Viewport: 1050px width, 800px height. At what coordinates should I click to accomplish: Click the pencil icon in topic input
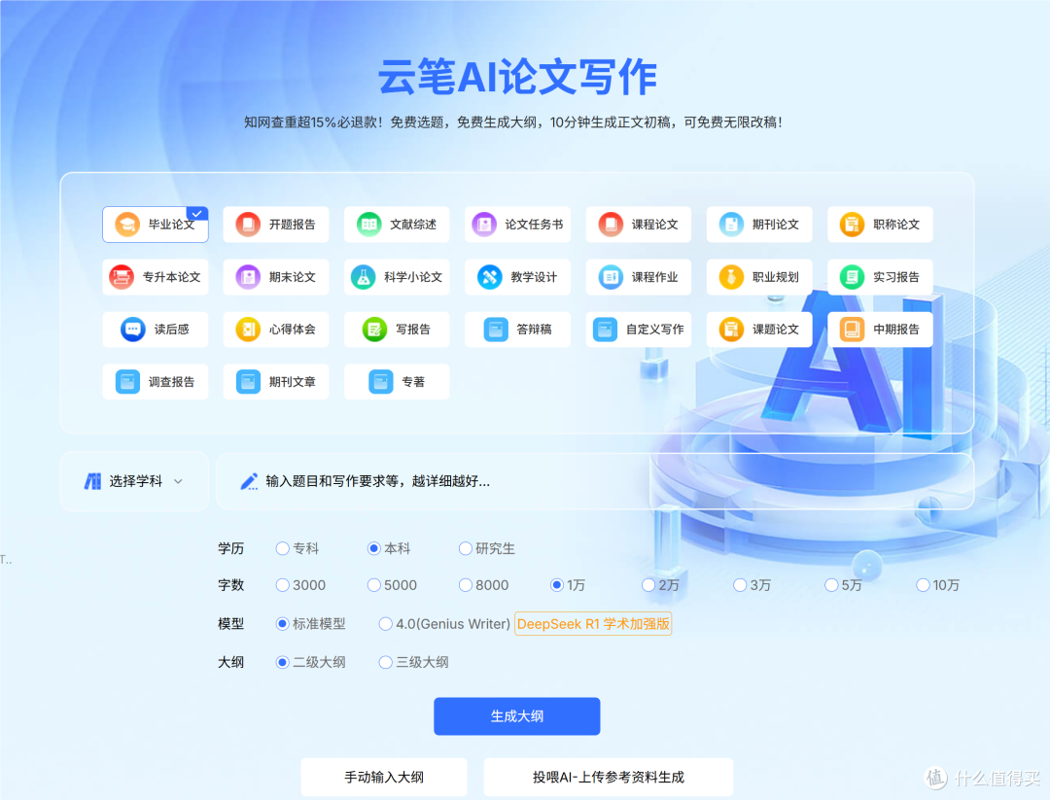click(x=249, y=481)
